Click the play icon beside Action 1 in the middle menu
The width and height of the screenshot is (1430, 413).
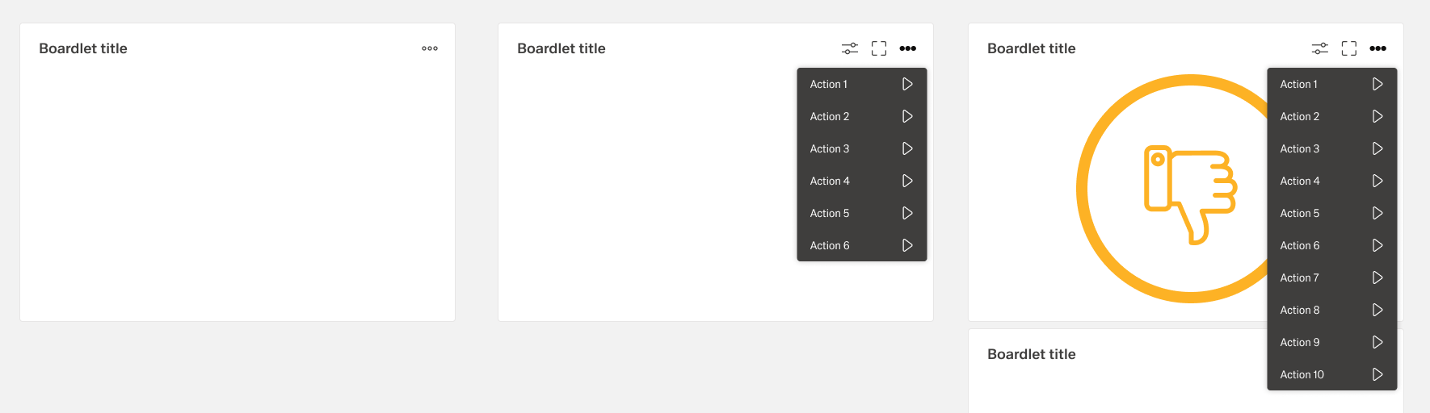907,84
